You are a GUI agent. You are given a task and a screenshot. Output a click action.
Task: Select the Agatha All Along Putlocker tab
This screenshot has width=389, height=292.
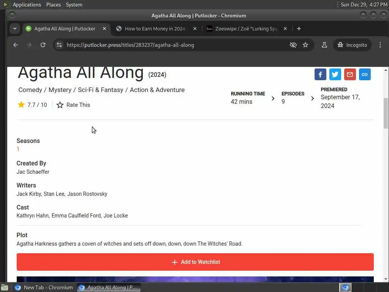click(x=65, y=29)
